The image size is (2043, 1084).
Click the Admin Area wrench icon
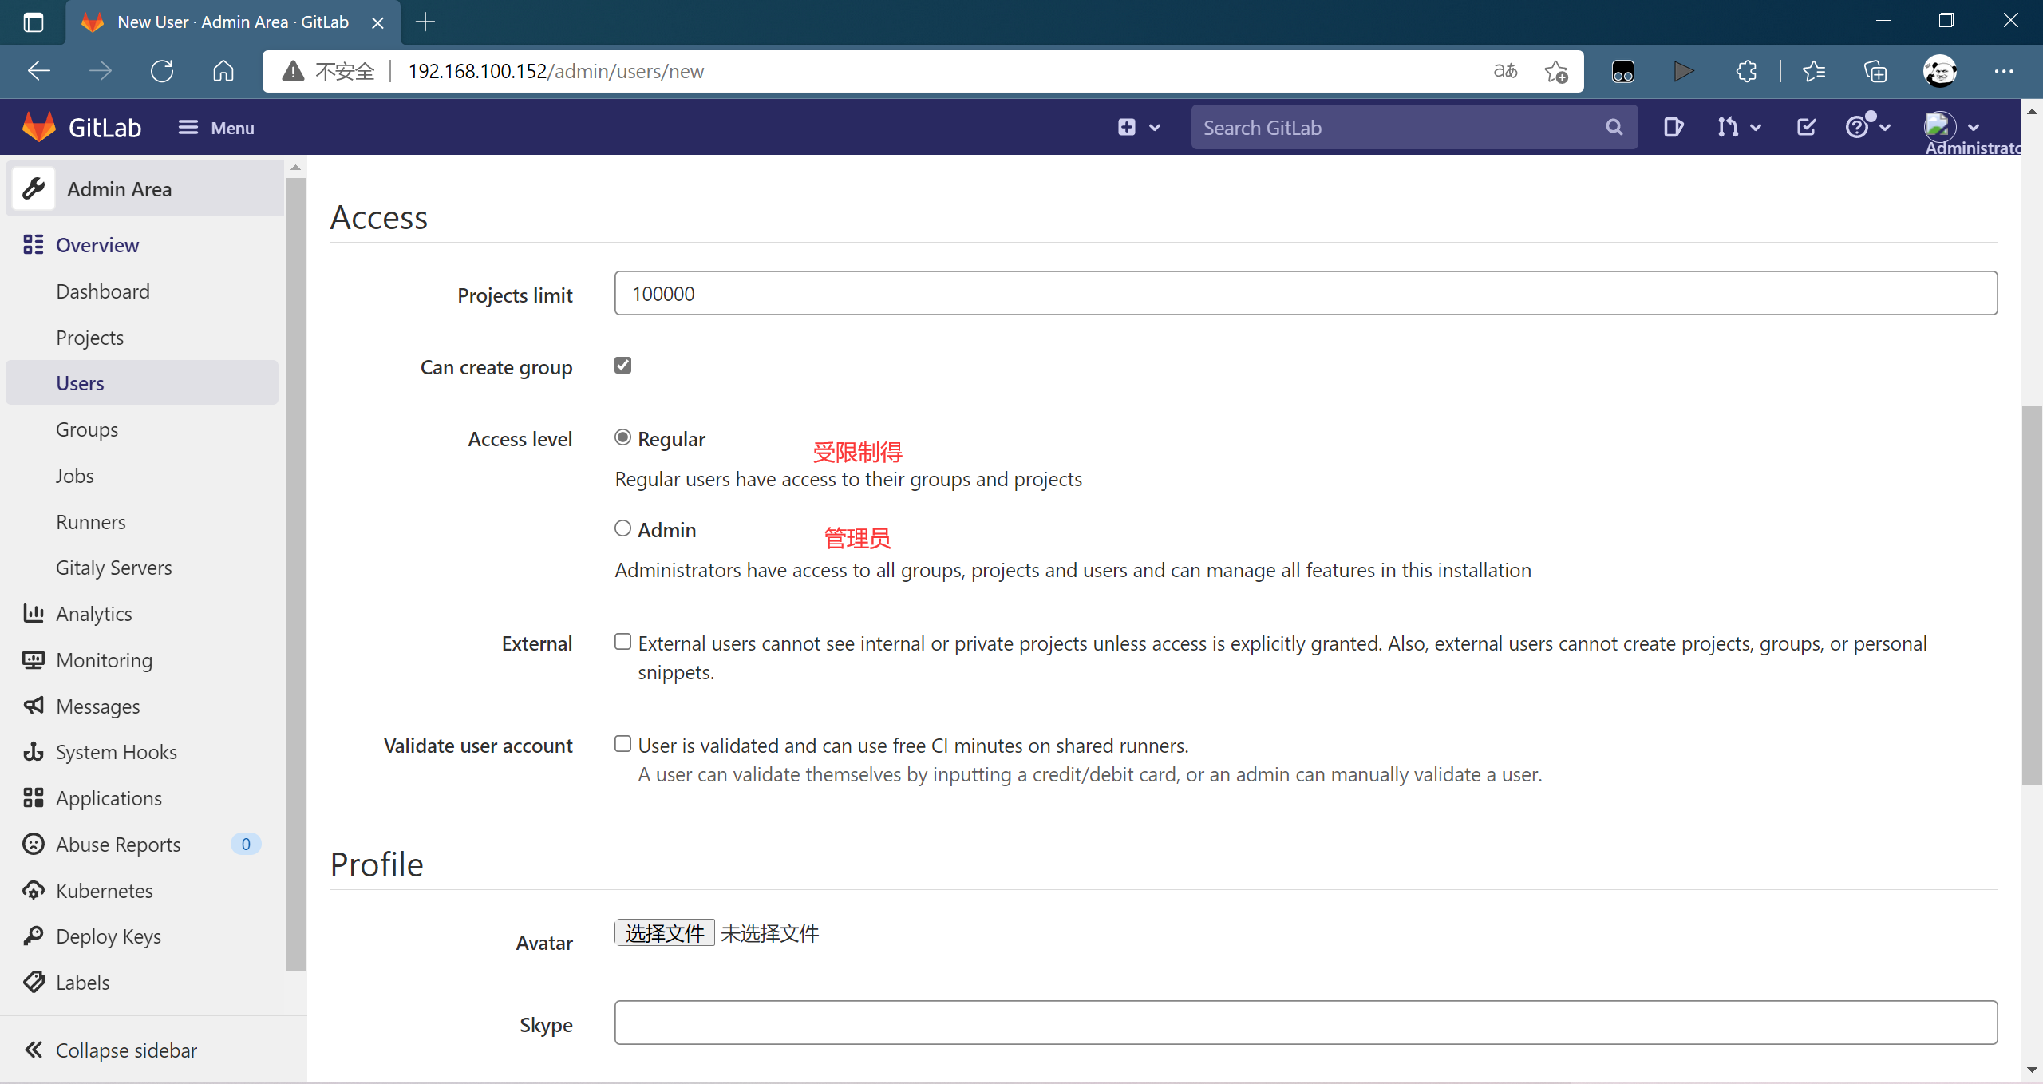[x=34, y=189]
